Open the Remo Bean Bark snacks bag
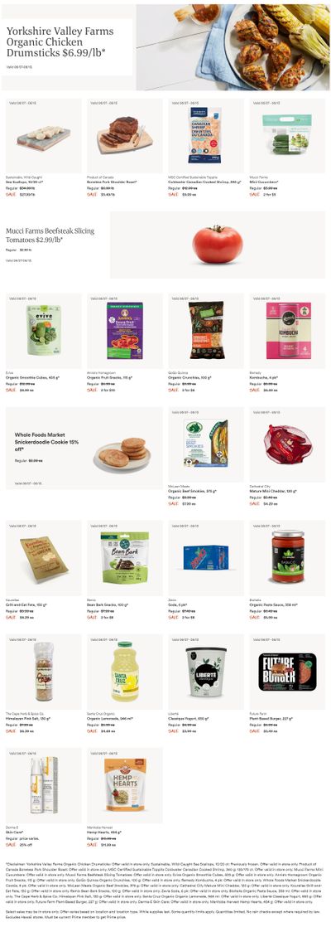This screenshot has width=331, height=927. pos(124,558)
